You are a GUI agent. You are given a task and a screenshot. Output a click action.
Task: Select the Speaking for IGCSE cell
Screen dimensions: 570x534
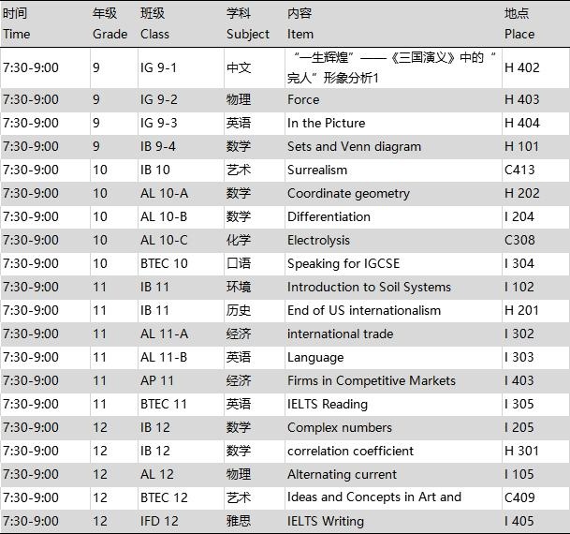[343, 263]
